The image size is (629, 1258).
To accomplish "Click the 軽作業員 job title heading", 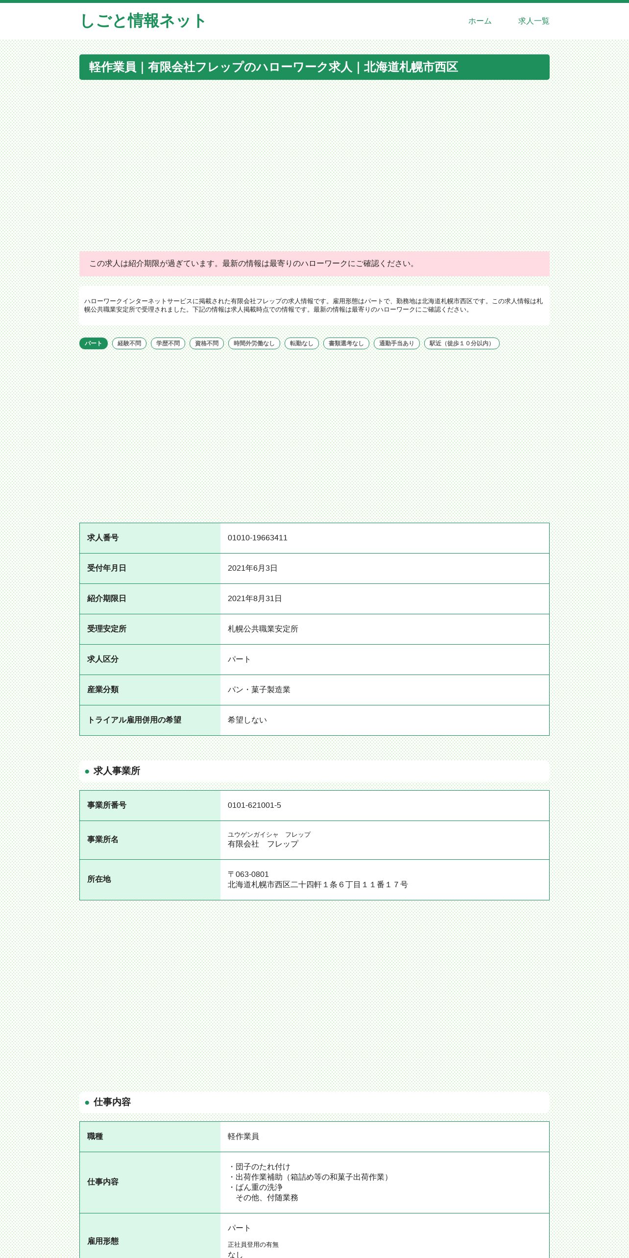I will pos(314,67).
